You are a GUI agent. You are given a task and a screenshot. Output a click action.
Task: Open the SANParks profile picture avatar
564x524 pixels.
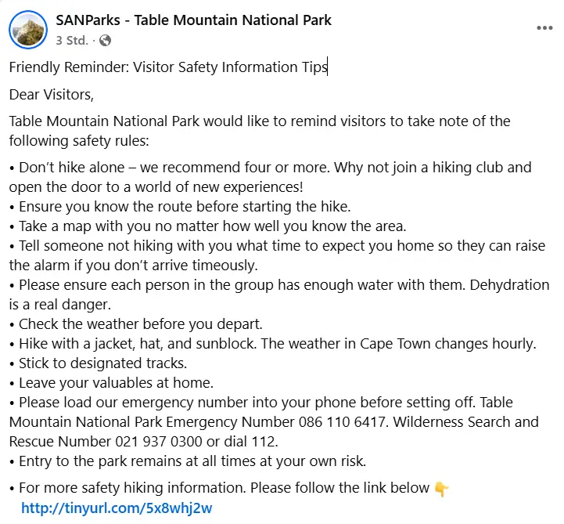point(28,30)
